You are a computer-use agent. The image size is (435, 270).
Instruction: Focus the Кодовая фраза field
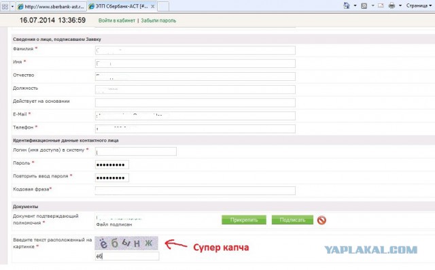point(195,190)
